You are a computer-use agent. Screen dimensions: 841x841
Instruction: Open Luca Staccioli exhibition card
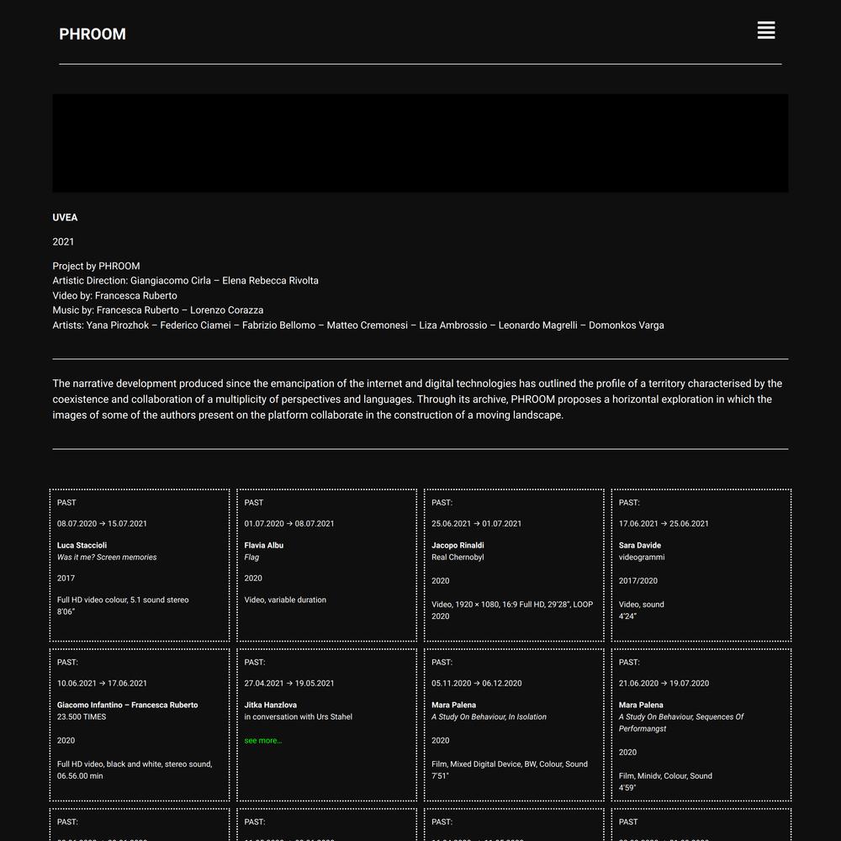[x=140, y=565]
